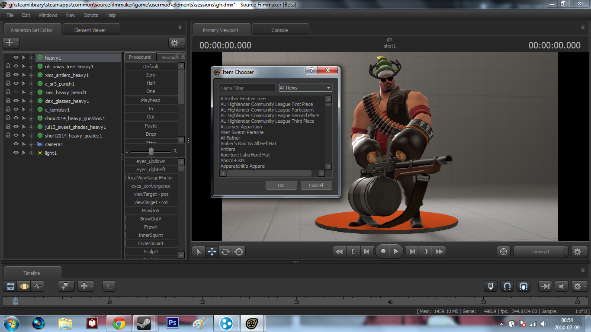Open the Windows menu

(48, 15)
